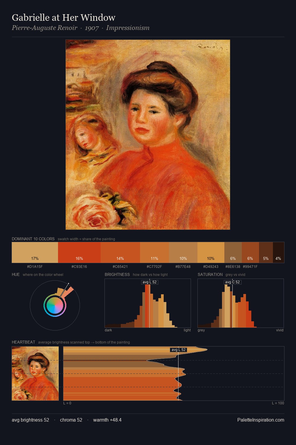The height and width of the screenshot is (445, 296).
Task: Pick the 14% swatch #C65421
Action: tap(120, 252)
